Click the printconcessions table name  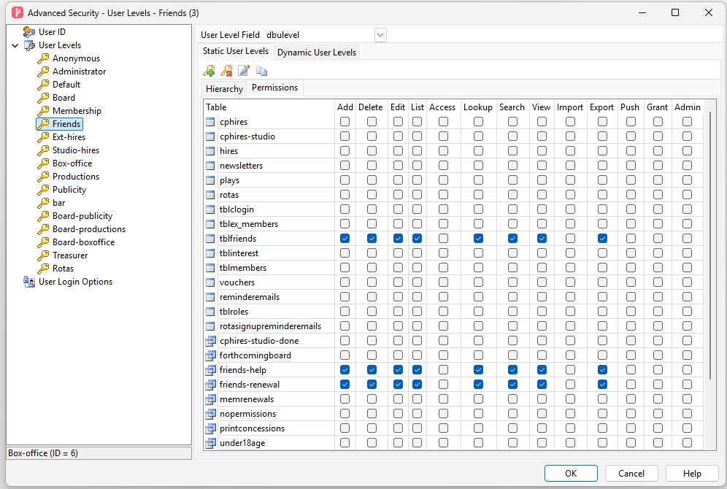253,428
